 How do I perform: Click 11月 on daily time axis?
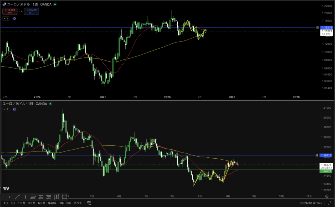(309, 196)
